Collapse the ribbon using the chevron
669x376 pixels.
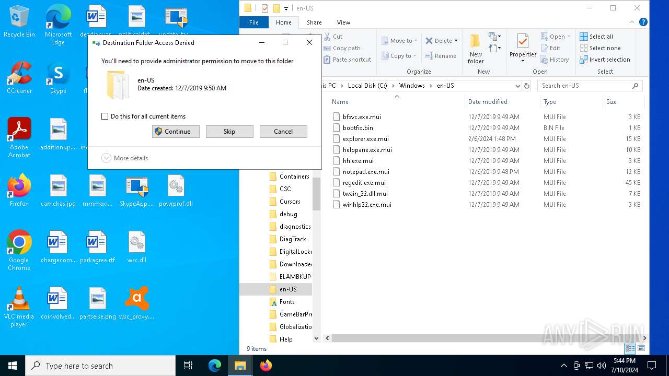[x=632, y=22]
